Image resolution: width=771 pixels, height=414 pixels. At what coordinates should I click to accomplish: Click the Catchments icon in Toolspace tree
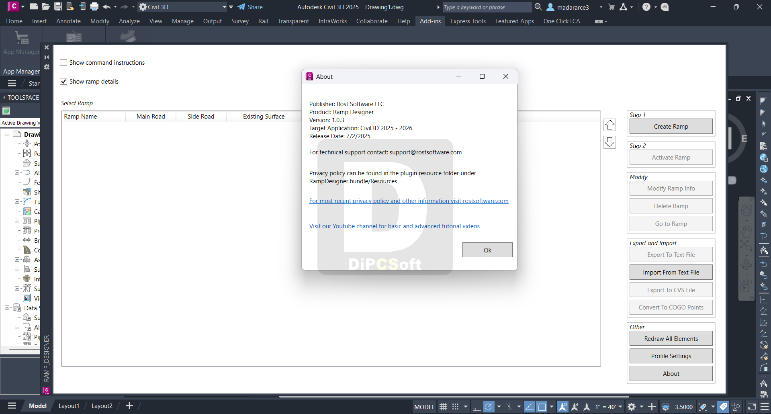pos(27,211)
